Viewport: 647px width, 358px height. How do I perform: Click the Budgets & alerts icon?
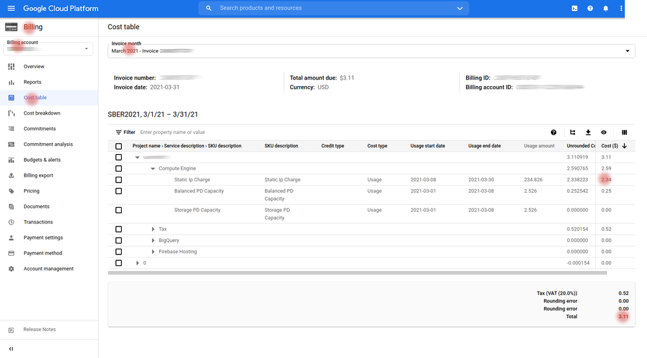[x=11, y=160]
